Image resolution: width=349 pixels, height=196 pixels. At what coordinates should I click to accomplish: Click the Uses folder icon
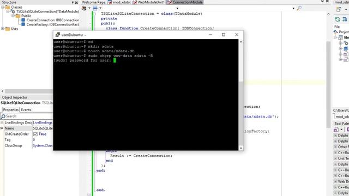[x=8, y=29]
